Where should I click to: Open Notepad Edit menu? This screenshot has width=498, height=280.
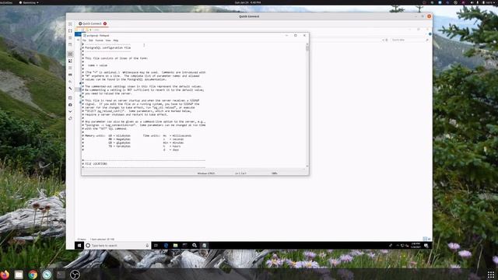click(91, 40)
